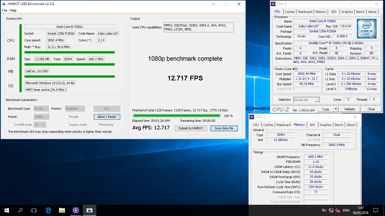
Task: Click ENG language indicator in tray
Action: tap(346, 210)
